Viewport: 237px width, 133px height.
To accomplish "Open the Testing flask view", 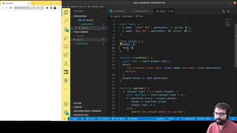I will 66,64.
